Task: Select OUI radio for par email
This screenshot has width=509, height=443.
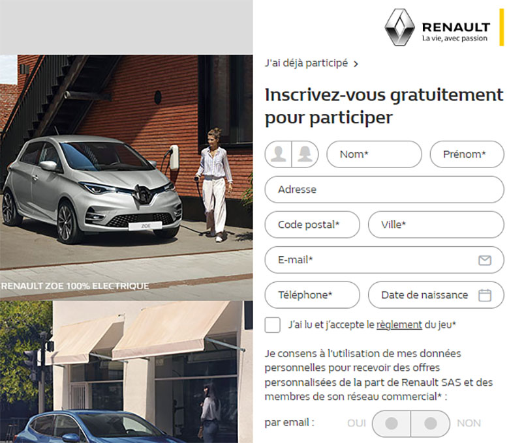Action: pyautogui.click(x=391, y=423)
